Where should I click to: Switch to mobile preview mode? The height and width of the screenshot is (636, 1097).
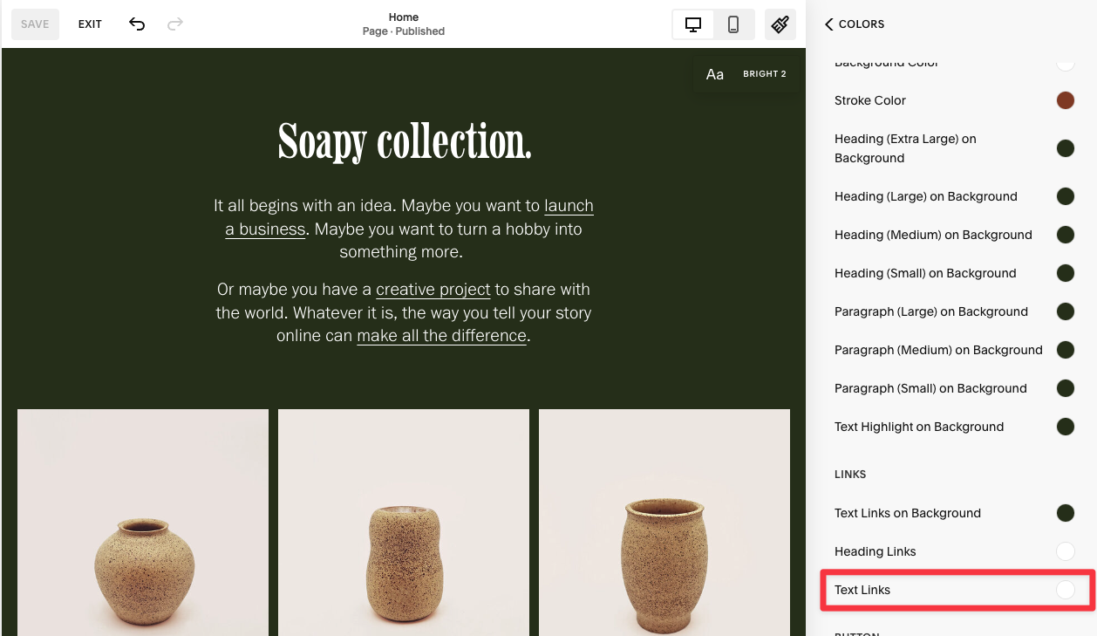coord(733,24)
